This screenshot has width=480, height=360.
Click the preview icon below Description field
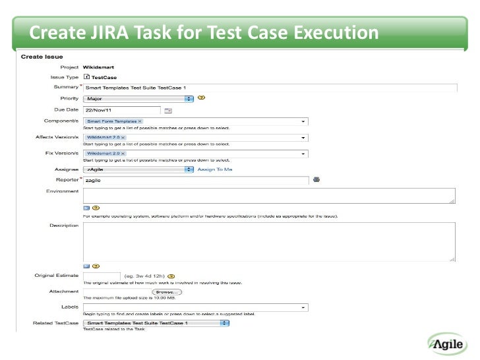point(86,266)
